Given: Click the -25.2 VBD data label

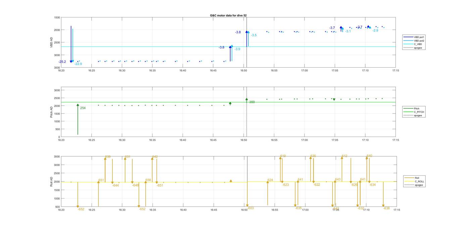Looking at the screenshot, I should click(x=62, y=62).
